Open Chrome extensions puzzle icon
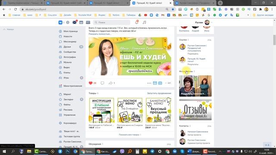Viewport: 276px width, 155px height. [x=260, y=9]
